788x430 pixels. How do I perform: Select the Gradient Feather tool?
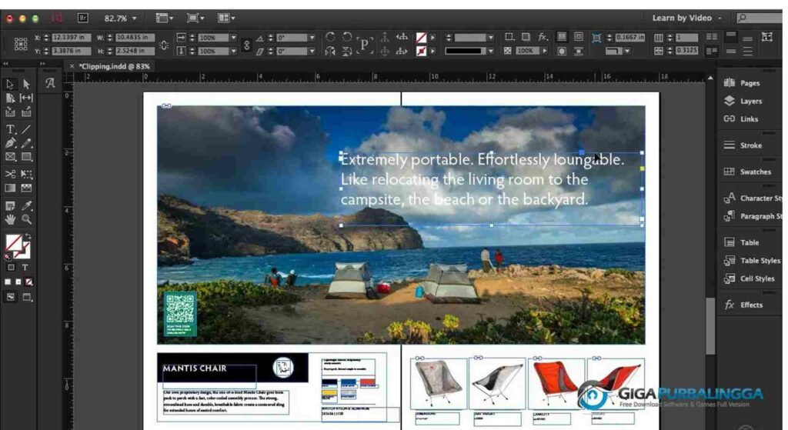tap(26, 188)
